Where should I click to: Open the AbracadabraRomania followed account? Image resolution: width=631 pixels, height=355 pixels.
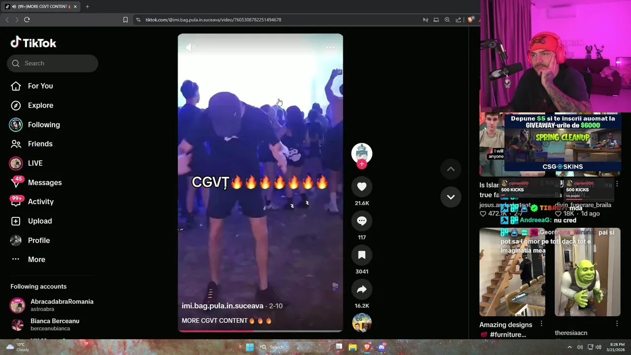(52, 305)
